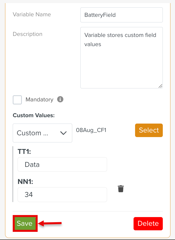Enable the Mandatory checkbox
The image size is (175, 240).
(17, 100)
